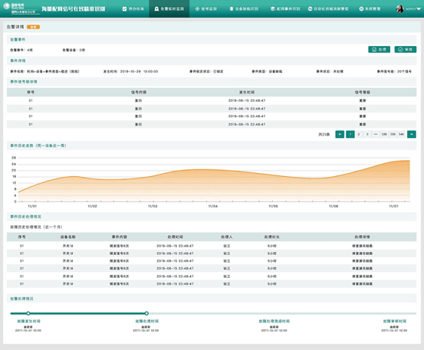Click the 自动化终端消缺管控 icon
Screen dimensions: 424x350
(x=311, y=9)
